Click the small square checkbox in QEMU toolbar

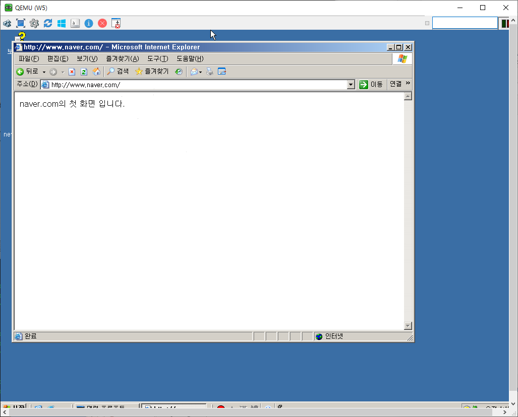pos(427,23)
